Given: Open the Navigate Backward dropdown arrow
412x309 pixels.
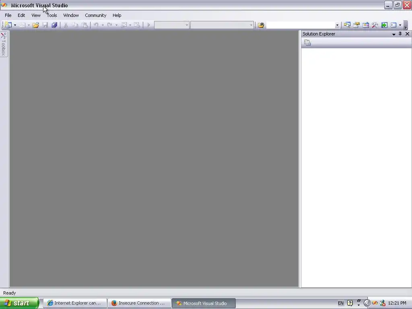Looking at the screenshot, I should point(130,25).
